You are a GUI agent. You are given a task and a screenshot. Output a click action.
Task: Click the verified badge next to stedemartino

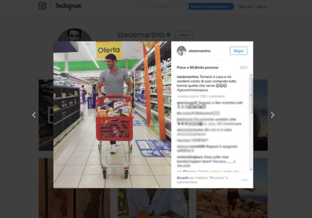tap(168, 35)
